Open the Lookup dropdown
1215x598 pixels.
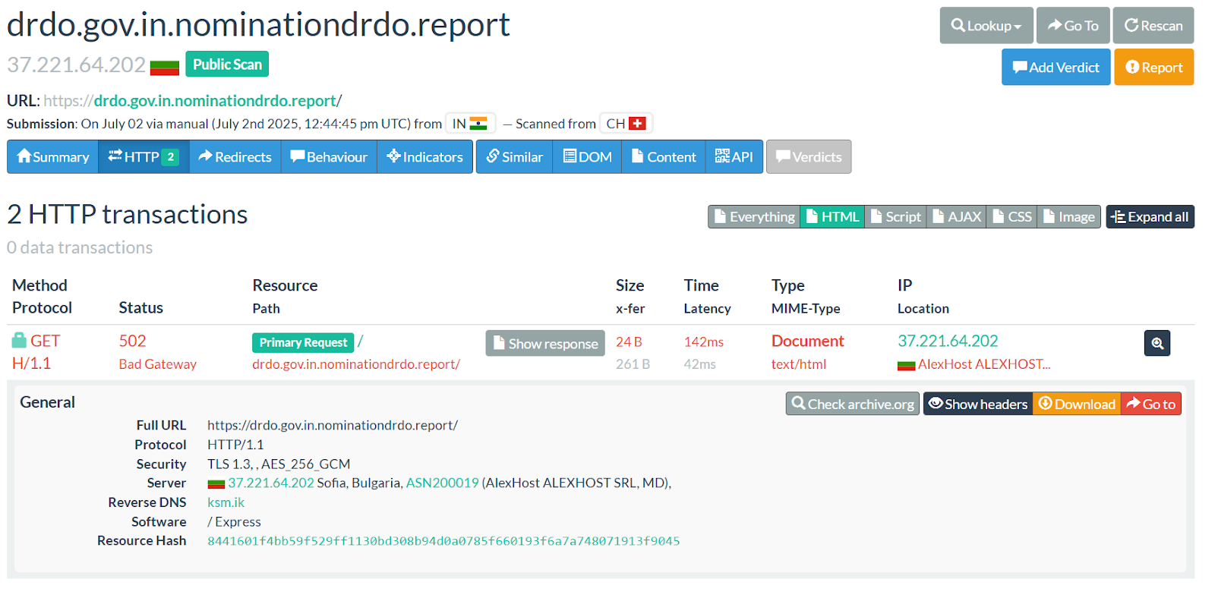click(x=986, y=25)
